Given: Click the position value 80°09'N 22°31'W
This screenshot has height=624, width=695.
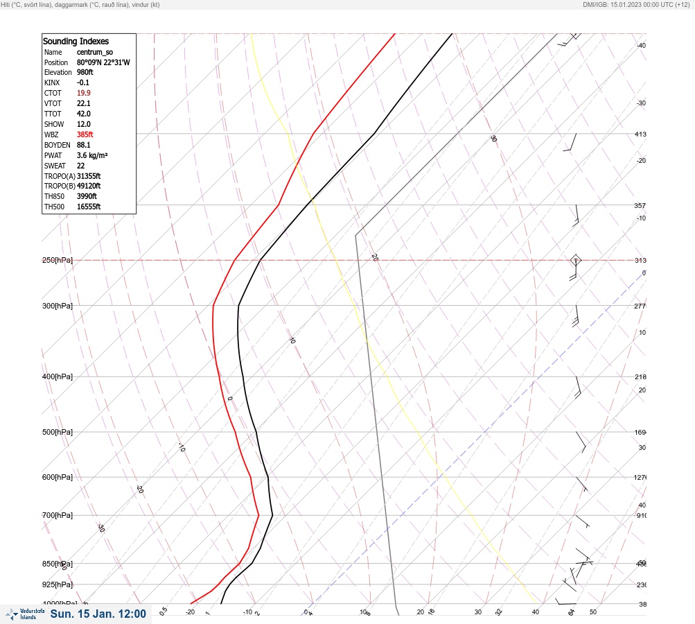Looking at the screenshot, I should [x=103, y=62].
